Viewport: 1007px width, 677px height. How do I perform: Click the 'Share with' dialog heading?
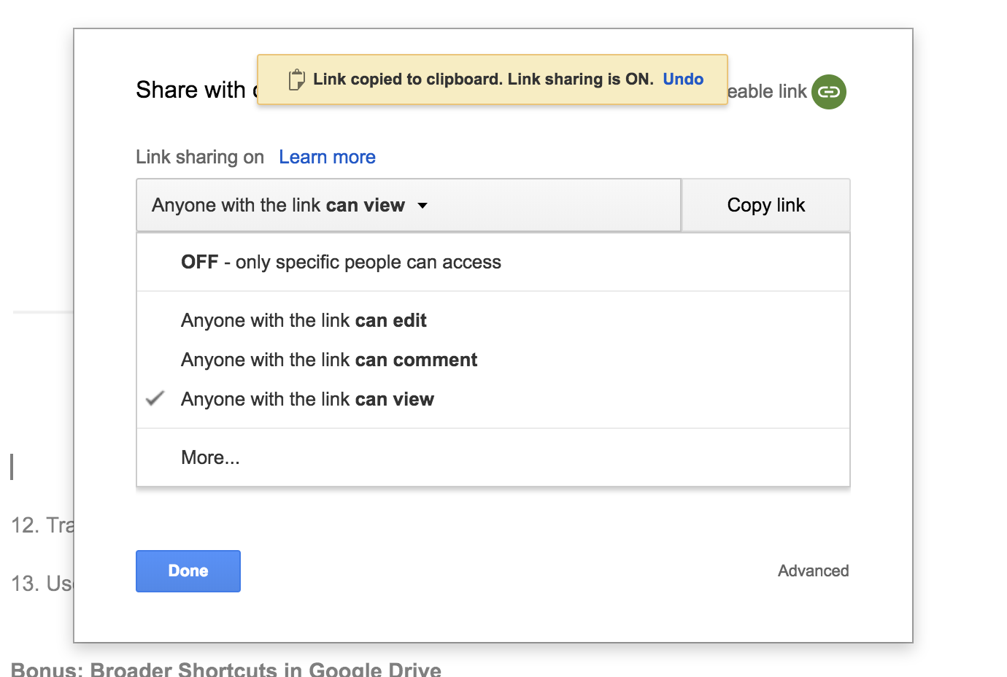(x=191, y=90)
